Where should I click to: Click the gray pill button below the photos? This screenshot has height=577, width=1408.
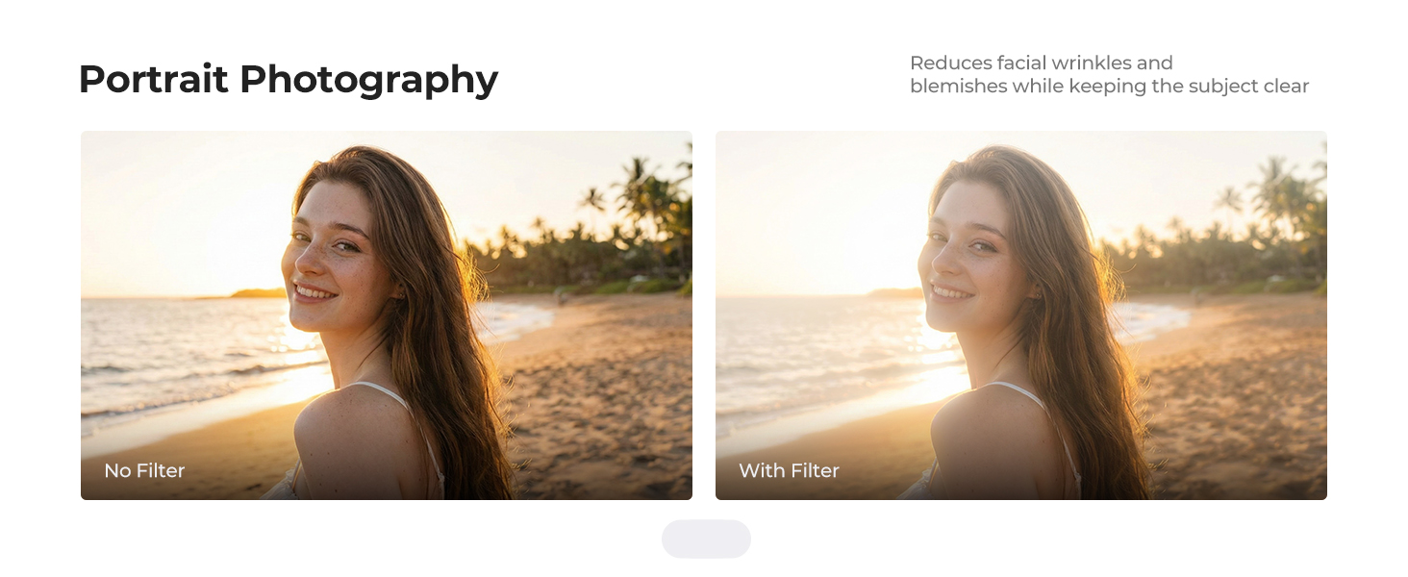(x=706, y=539)
